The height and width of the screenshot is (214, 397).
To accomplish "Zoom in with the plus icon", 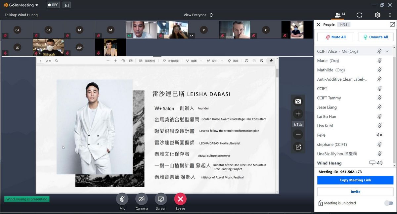I will coord(298,114).
